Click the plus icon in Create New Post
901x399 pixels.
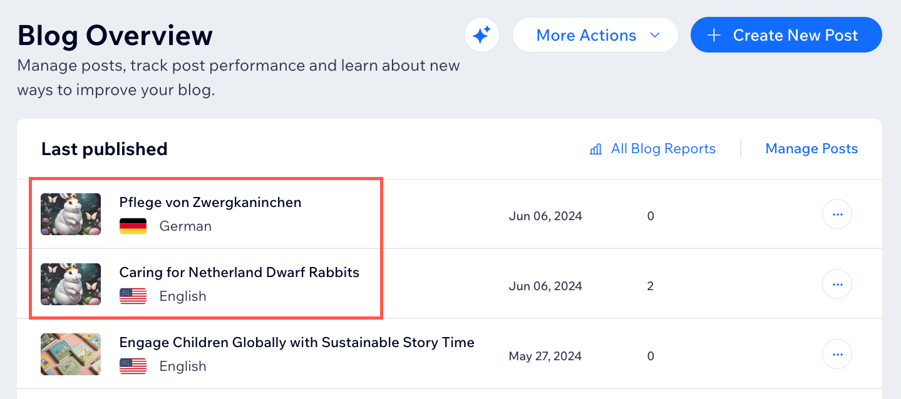pos(714,36)
